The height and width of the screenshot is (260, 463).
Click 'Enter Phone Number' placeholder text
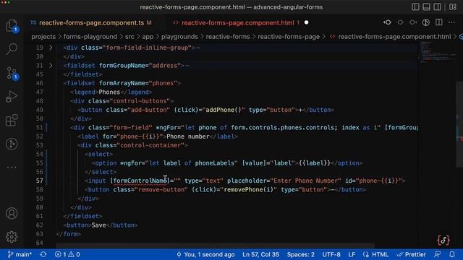click(305, 181)
